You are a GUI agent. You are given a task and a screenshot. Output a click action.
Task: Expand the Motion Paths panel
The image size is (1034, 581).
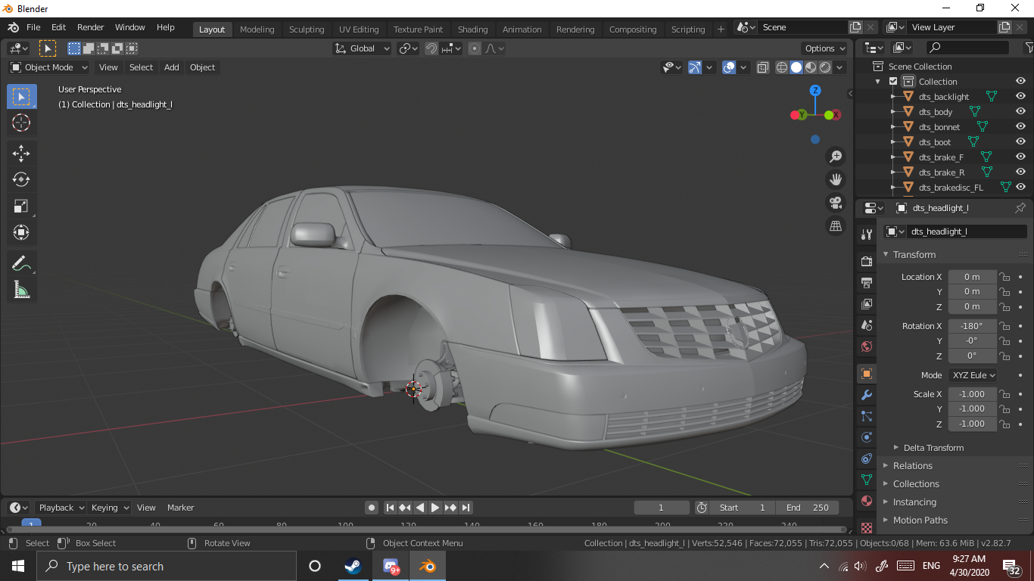(920, 520)
